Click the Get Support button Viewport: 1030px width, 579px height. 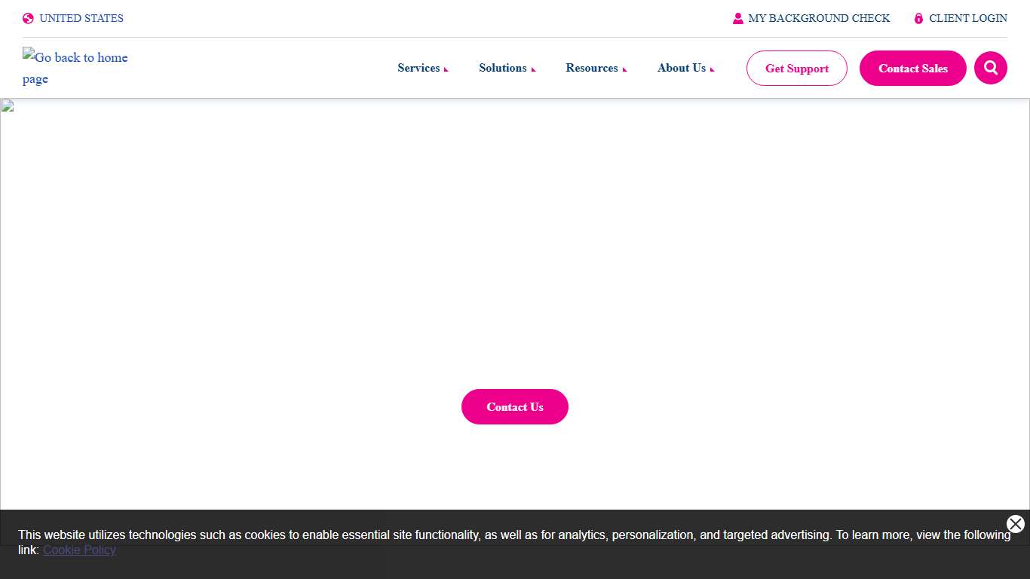[x=796, y=69]
